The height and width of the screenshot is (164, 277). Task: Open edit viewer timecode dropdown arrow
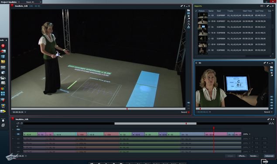pos(25,112)
